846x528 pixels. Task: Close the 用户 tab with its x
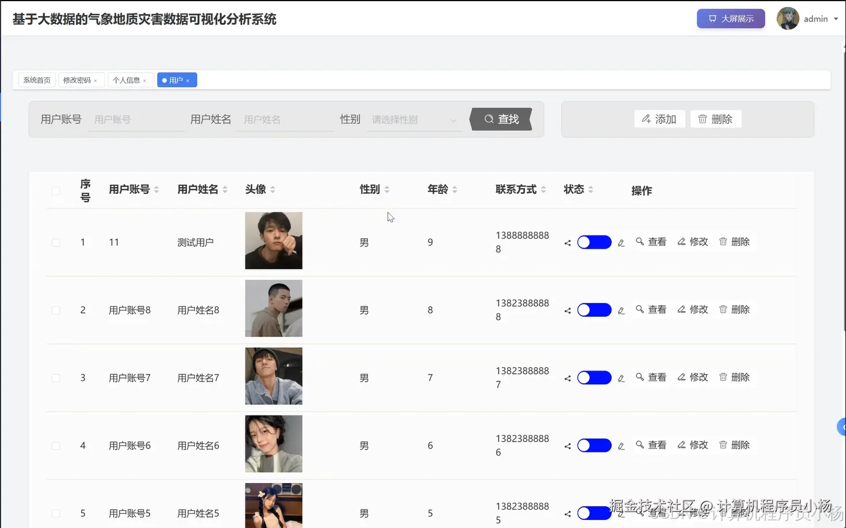[x=188, y=81]
